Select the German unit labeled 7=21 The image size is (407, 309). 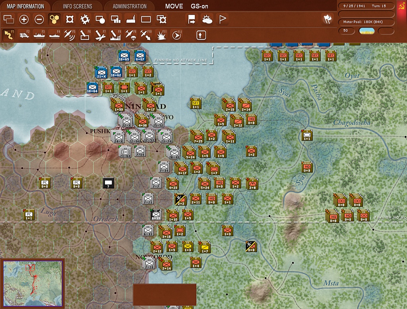[x=148, y=199]
